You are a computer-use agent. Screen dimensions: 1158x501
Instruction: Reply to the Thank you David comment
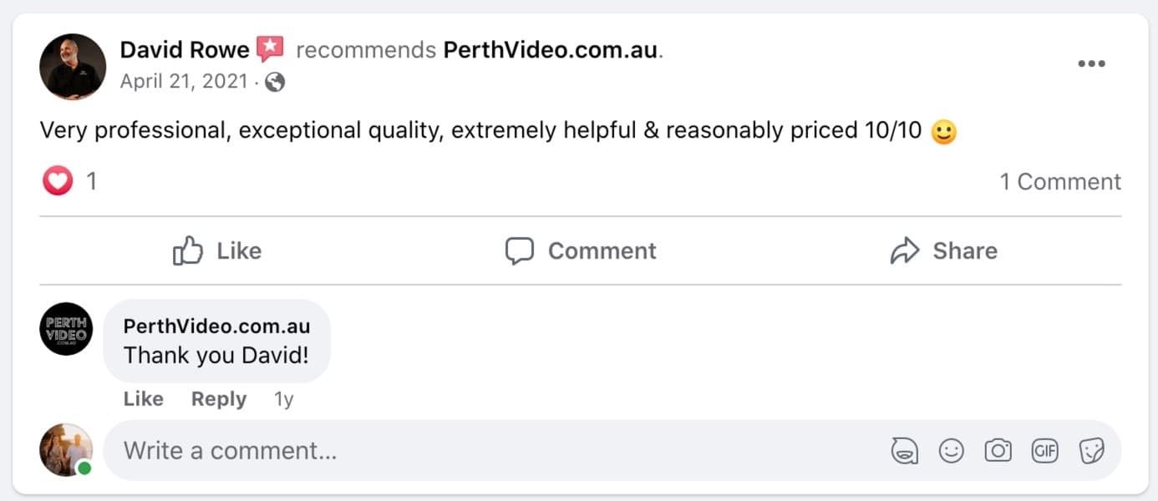tap(219, 399)
